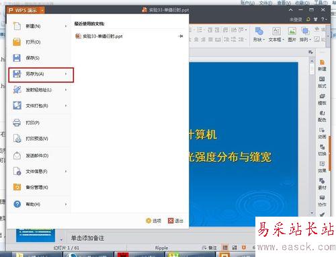The width and height of the screenshot is (336, 257).
Task: Click the 退出 exit button
Action: click(175, 221)
